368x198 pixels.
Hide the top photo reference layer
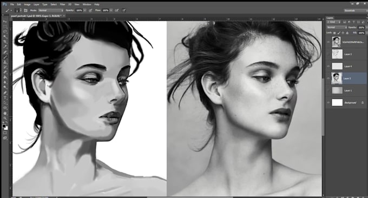point(328,42)
